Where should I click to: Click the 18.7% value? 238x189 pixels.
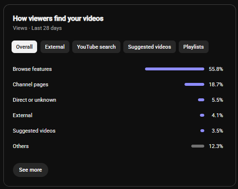pos(216,84)
